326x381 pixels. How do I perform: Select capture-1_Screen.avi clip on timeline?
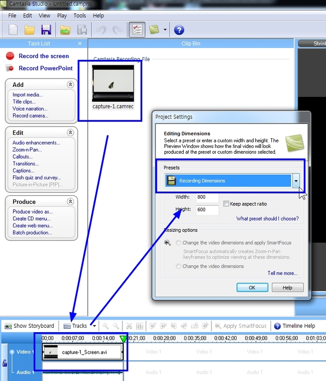point(82,352)
